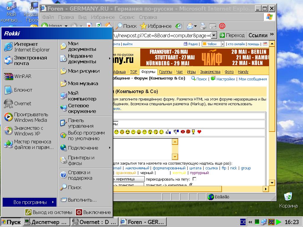Open the Мои сообщения link
Screen dimensions: 303x227
point(253,79)
